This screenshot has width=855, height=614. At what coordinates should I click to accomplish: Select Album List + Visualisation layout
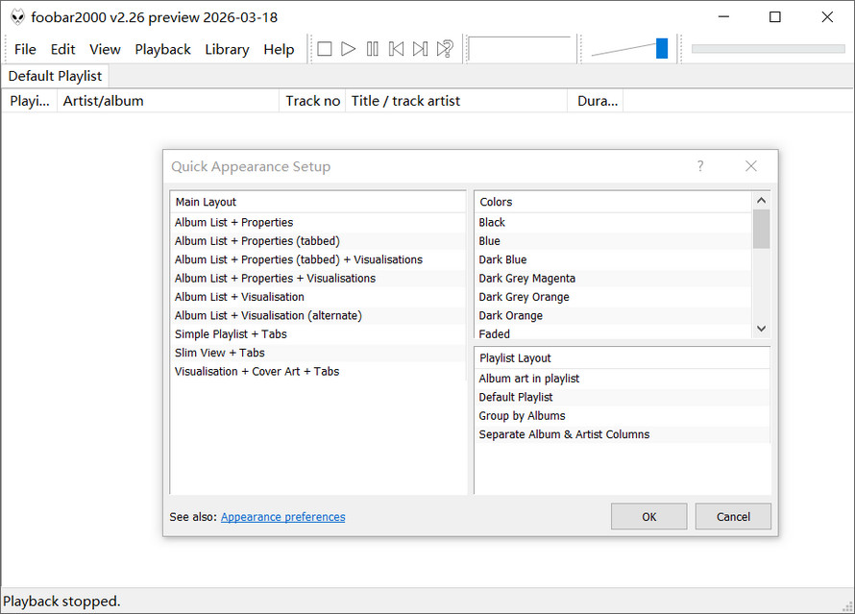[x=318, y=297]
